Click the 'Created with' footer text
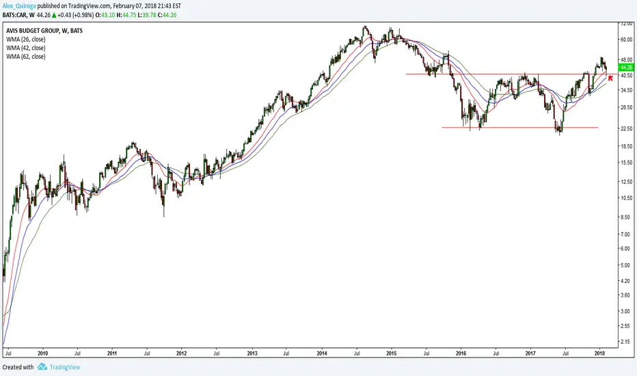This screenshot has width=637, height=376. [18, 367]
